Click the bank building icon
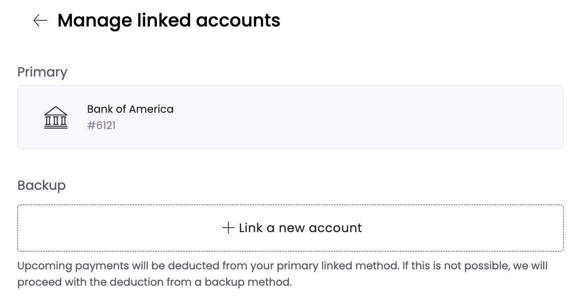The width and height of the screenshot is (583, 300). tap(56, 117)
